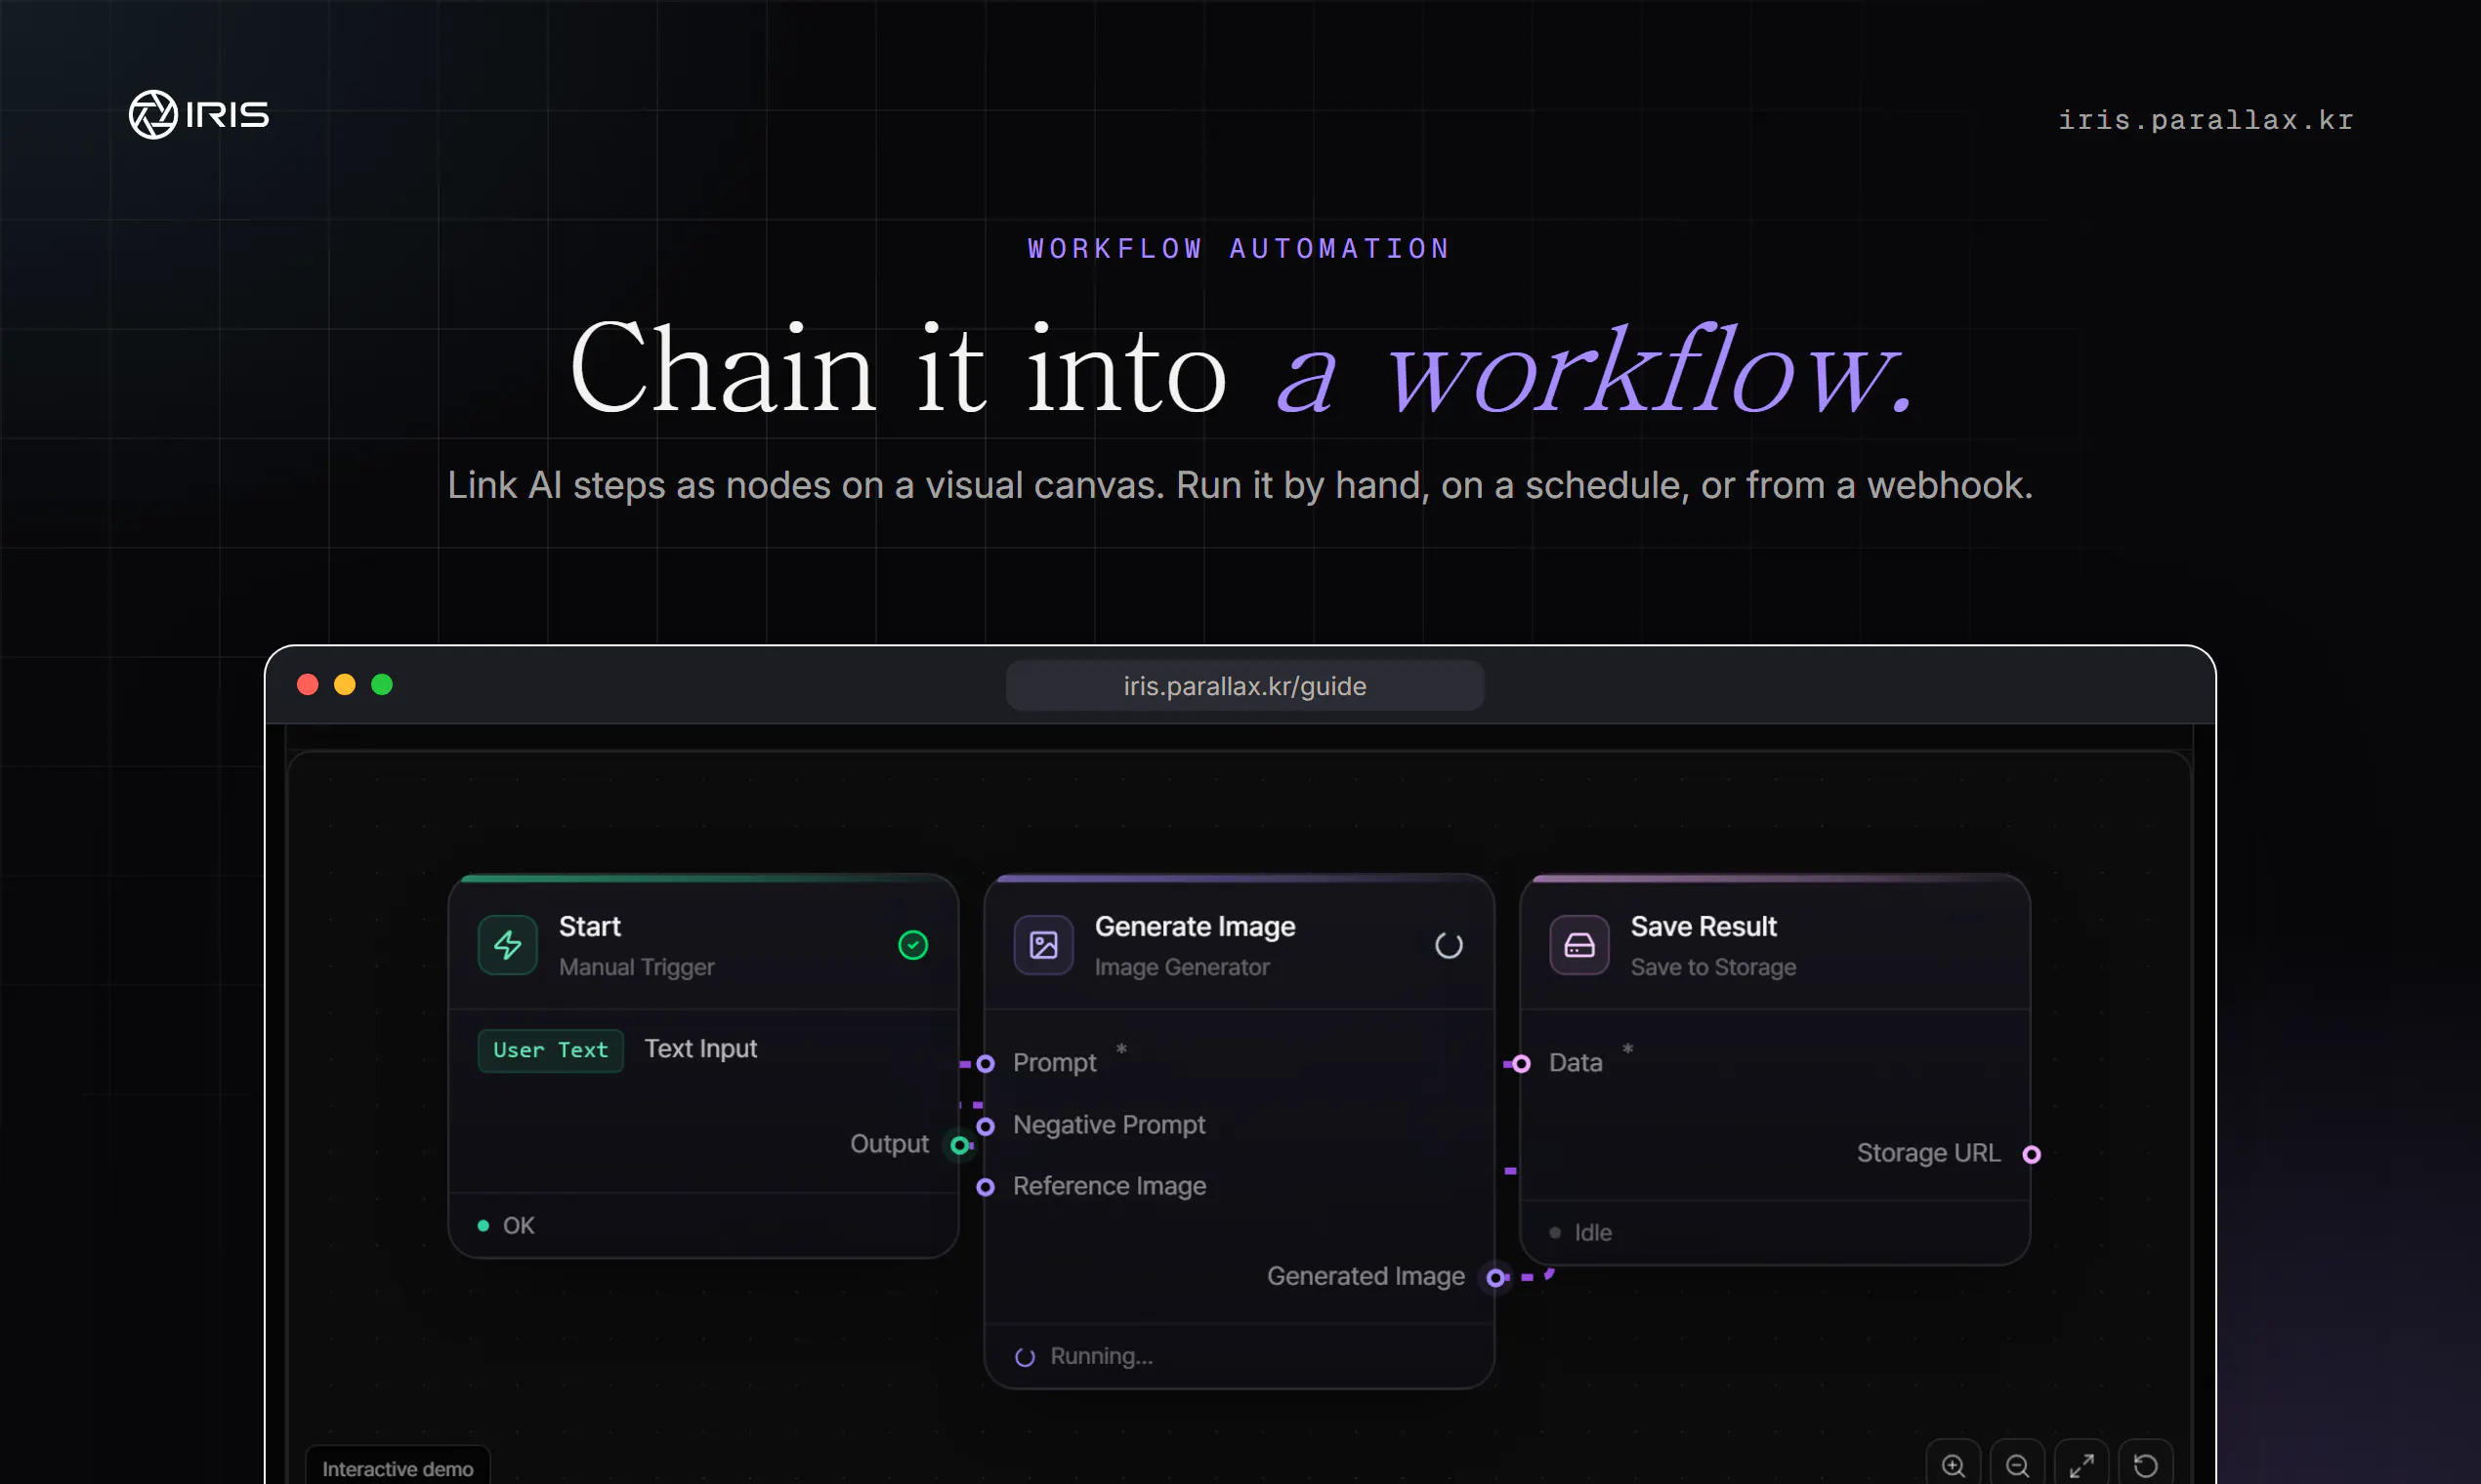Click the User Text badge in Start node
Screen dimensions: 2481x1484
click(x=551, y=1050)
